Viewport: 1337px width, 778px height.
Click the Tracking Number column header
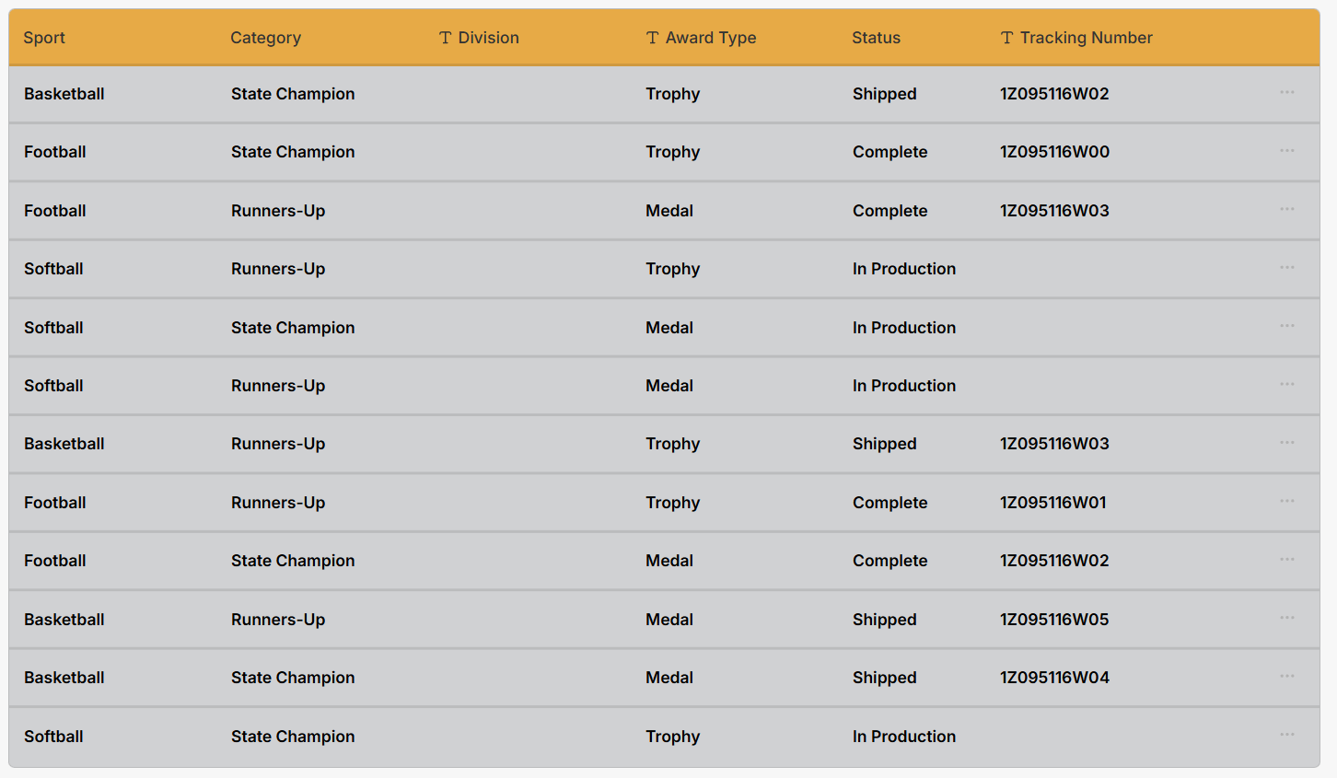click(1086, 38)
